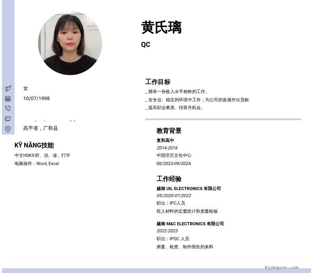Click the location pin icon

pyautogui.click(x=8, y=129)
